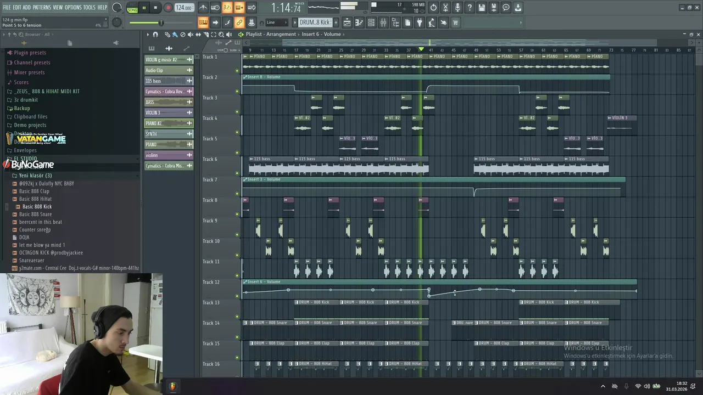Click the master pitch knob
The height and width of the screenshot is (395, 703).
tap(117, 22)
